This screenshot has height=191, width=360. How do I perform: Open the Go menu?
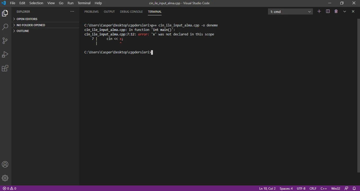coord(61,3)
